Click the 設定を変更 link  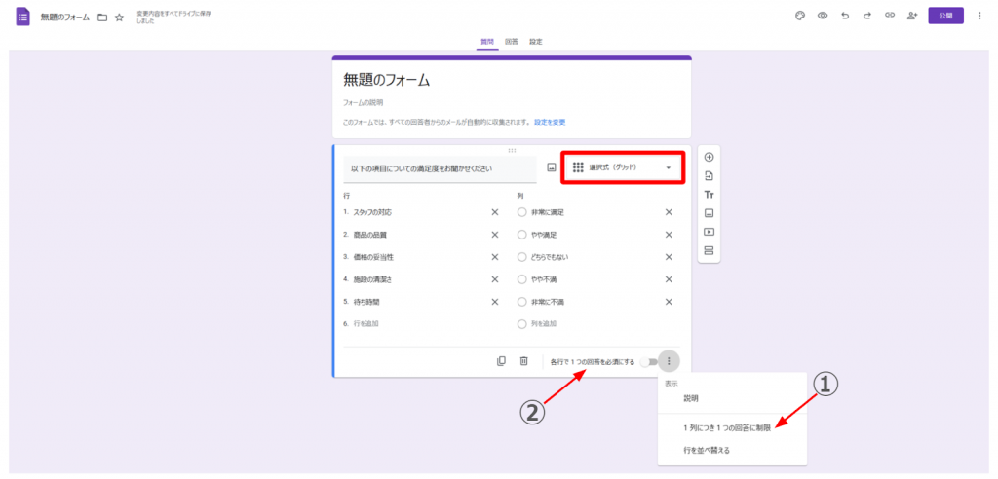pos(549,122)
